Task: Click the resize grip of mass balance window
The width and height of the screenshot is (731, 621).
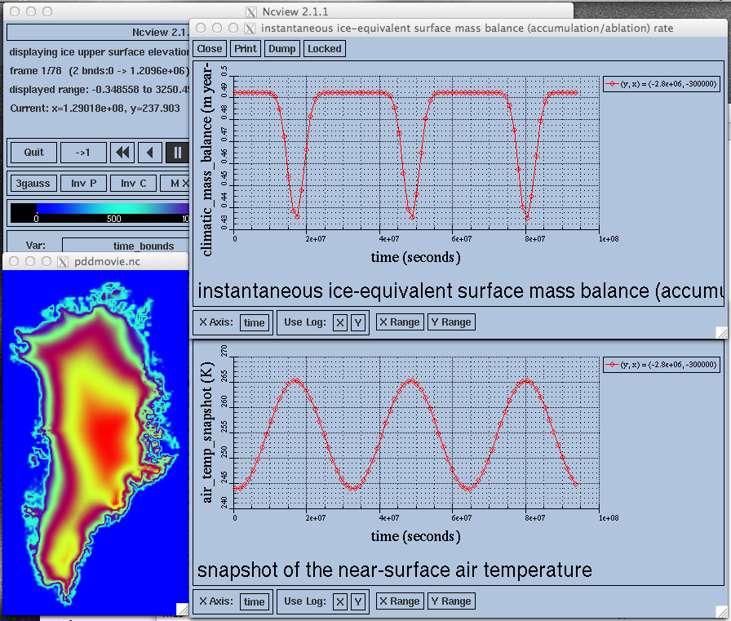Action: tap(721, 332)
